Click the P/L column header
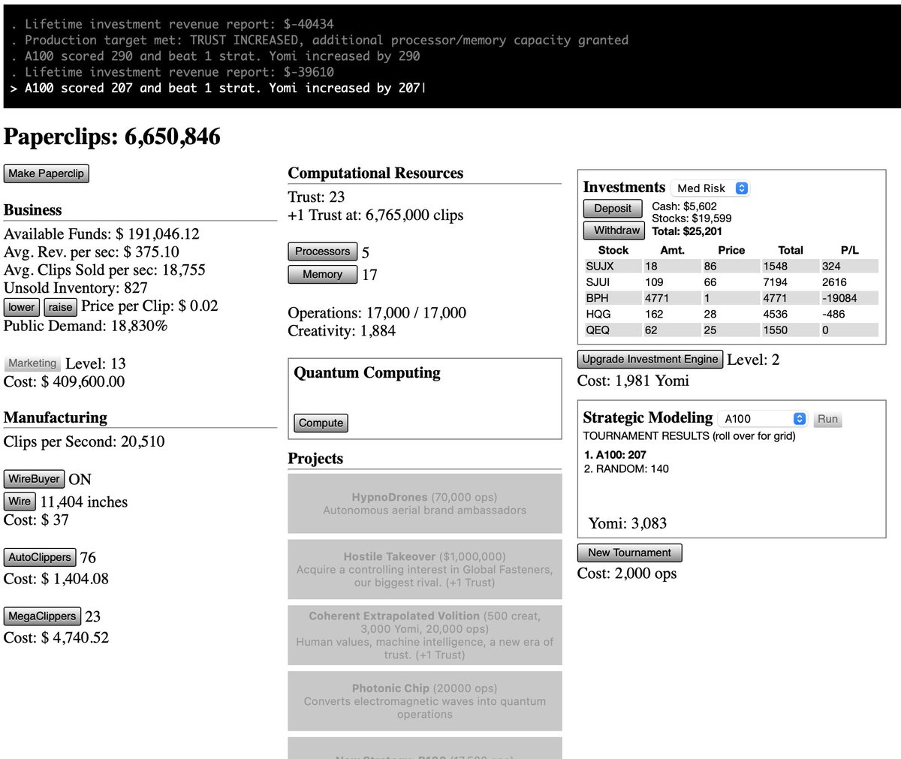901x759 pixels. click(x=849, y=250)
